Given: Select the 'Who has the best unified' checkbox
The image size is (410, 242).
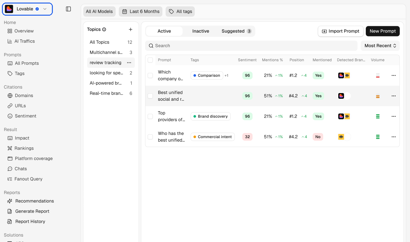Looking at the screenshot, I should [x=150, y=137].
